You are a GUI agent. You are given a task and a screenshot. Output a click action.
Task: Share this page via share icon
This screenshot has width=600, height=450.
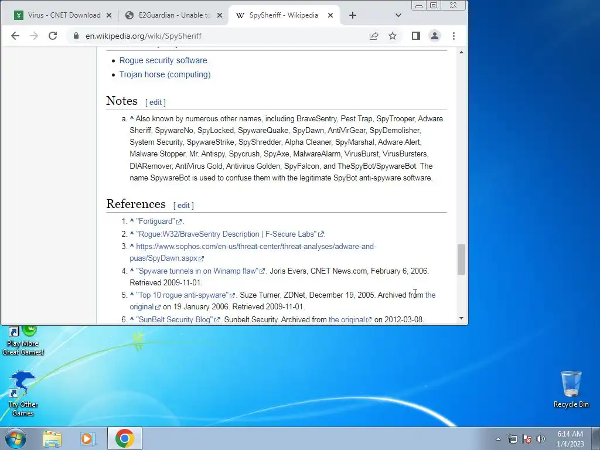374,36
